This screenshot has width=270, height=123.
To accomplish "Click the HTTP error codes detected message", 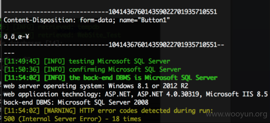I will [146, 111].
